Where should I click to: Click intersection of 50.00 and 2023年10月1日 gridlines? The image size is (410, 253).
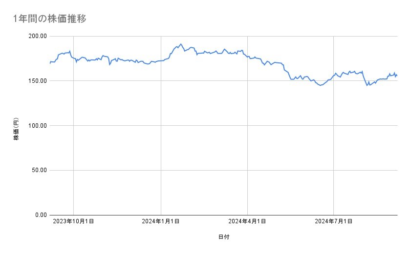point(74,170)
